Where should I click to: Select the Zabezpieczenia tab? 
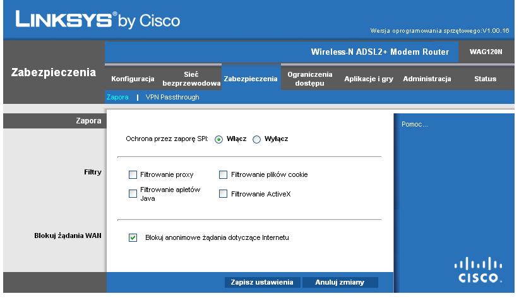pos(251,79)
